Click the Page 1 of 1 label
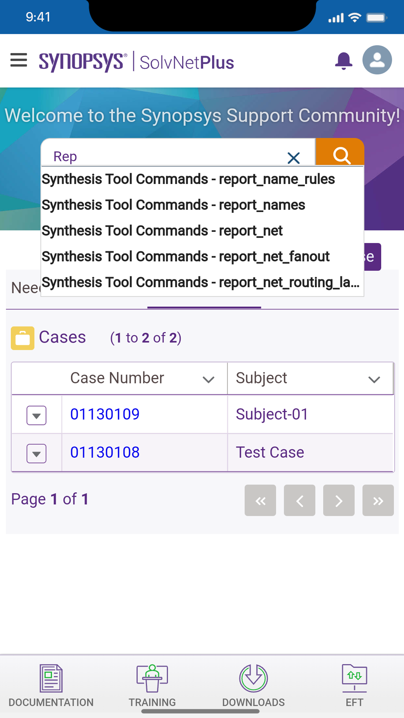 50,499
